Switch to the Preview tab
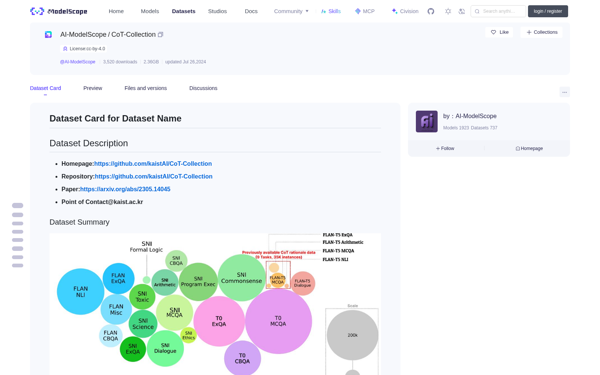 [93, 88]
